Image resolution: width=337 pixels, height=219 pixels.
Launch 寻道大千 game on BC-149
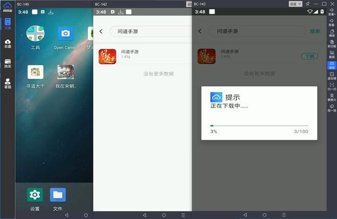point(36,77)
